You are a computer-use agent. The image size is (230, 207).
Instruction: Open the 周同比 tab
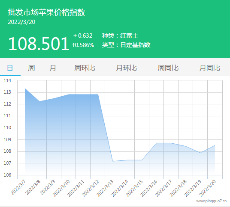pyautogui.click(x=168, y=68)
